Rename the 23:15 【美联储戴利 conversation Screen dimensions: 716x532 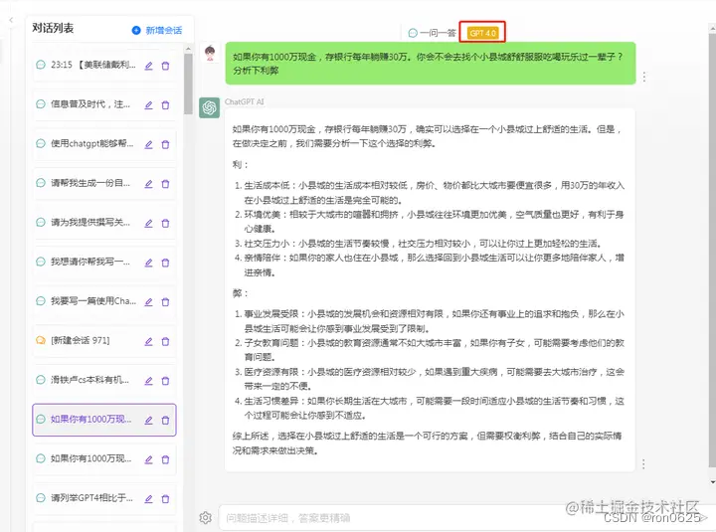tap(148, 66)
